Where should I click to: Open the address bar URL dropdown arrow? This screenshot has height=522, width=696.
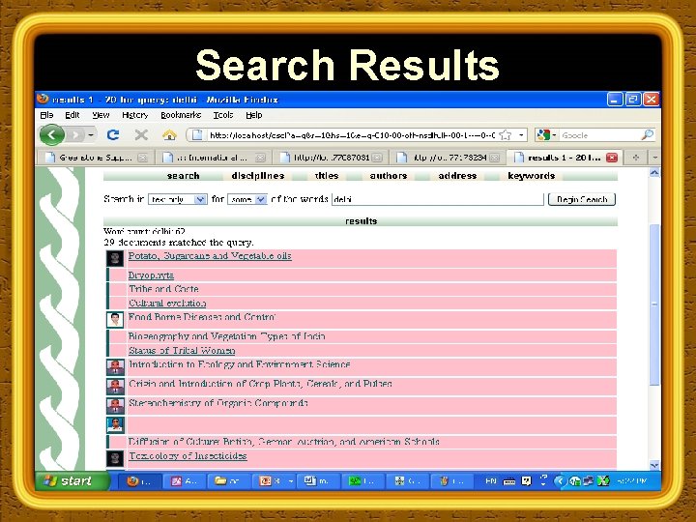tap(521, 135)
